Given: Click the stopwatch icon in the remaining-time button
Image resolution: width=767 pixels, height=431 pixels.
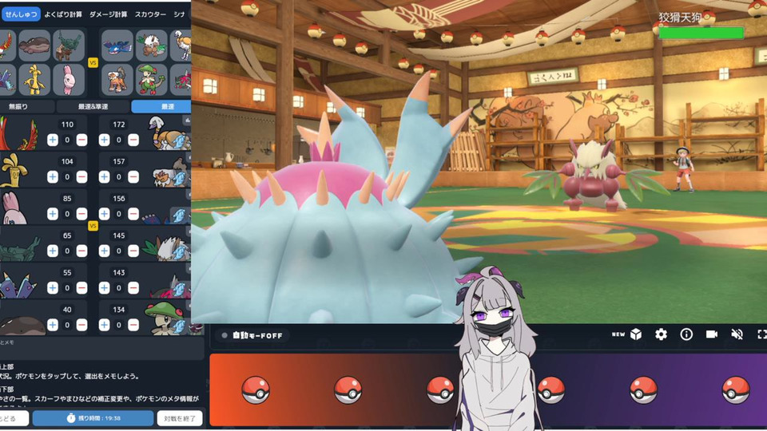Looking at the screenshot, I should pyautogui.click(x=71, y=418).
